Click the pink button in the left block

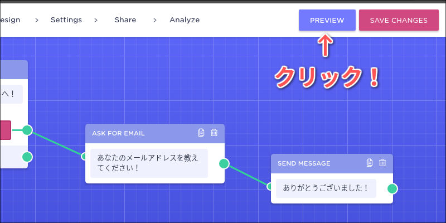point(6,130)
